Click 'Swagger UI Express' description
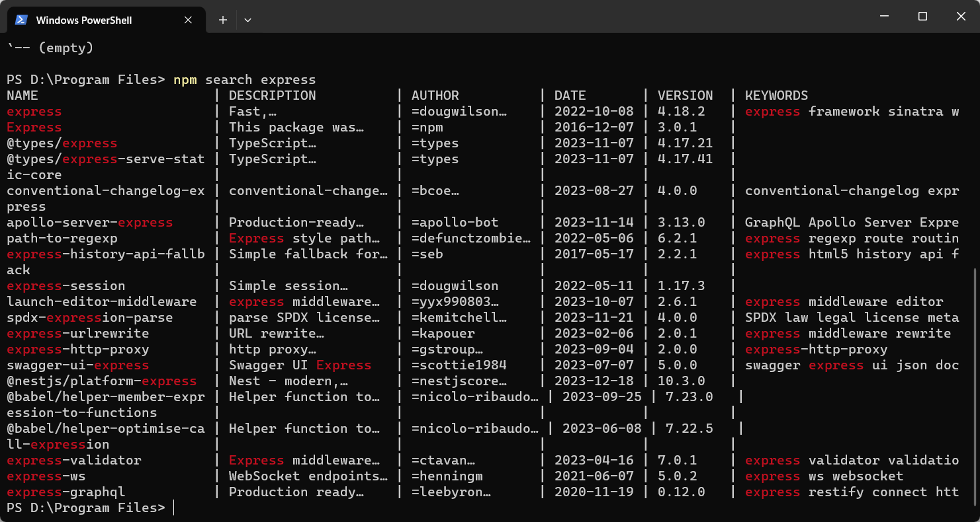 300,365
